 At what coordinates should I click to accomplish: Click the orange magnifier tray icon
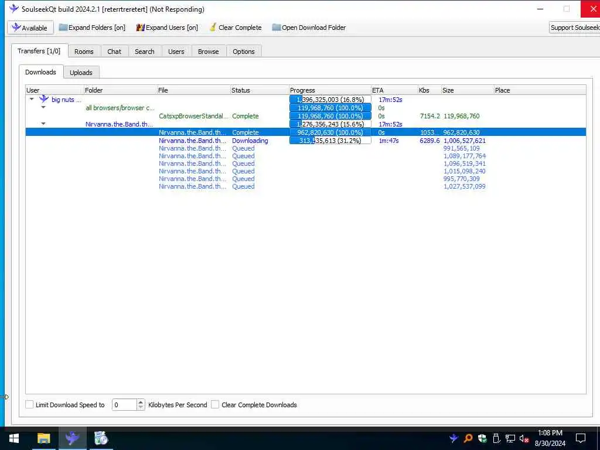(468, 438)
